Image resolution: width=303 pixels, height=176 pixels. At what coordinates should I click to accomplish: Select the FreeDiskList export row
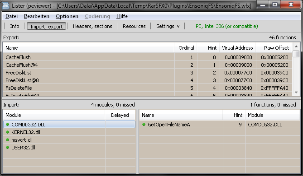[x=148, y=73]
